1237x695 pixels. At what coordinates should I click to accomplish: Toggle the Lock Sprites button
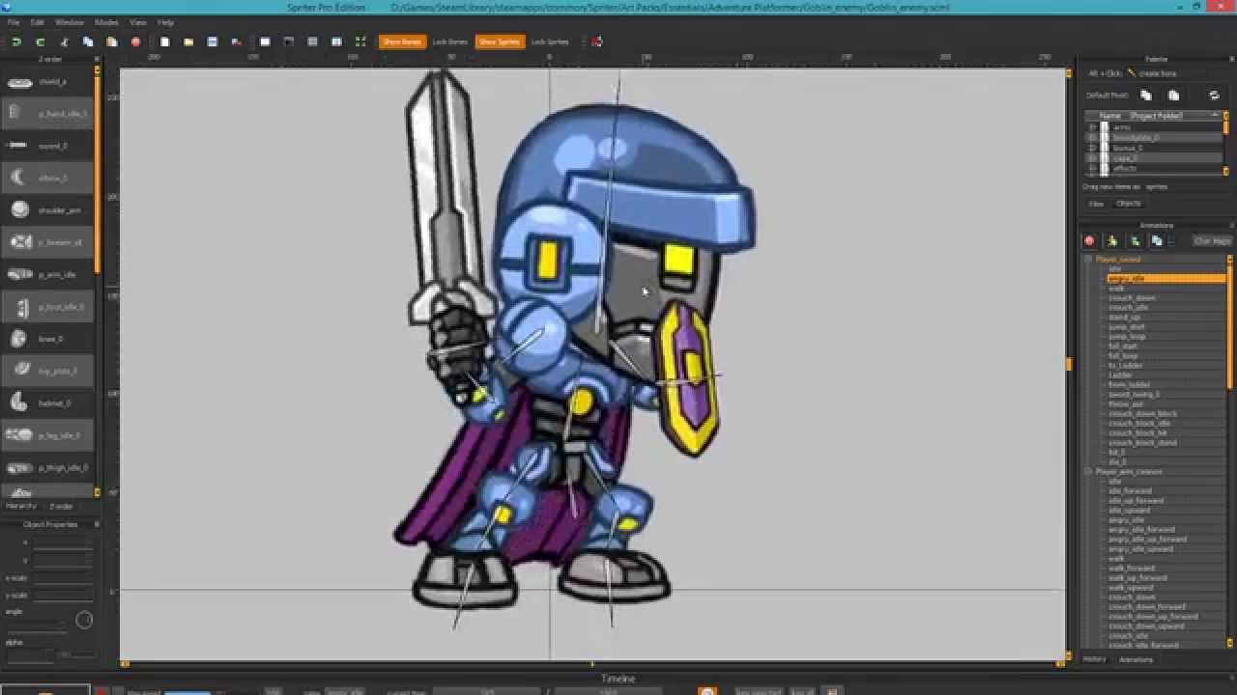pyautogui.click(x=550, y=42)
